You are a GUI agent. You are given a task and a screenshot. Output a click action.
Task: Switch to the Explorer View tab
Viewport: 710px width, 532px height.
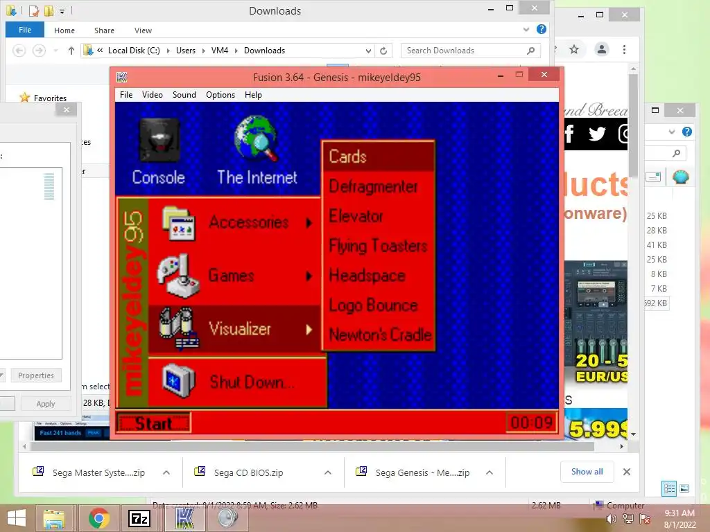pos(143,30)
